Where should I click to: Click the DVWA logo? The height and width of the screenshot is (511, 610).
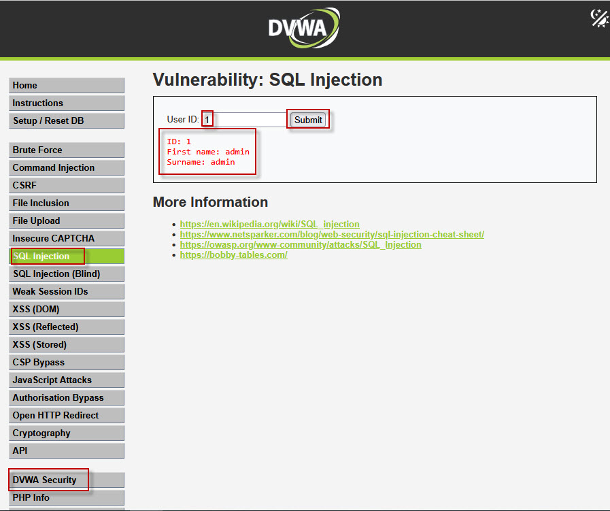[x=303, y=29]
